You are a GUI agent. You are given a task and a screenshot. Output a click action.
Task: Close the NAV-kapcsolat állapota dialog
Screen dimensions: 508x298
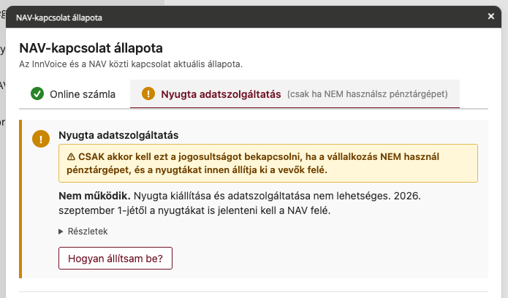click(491, 16)
